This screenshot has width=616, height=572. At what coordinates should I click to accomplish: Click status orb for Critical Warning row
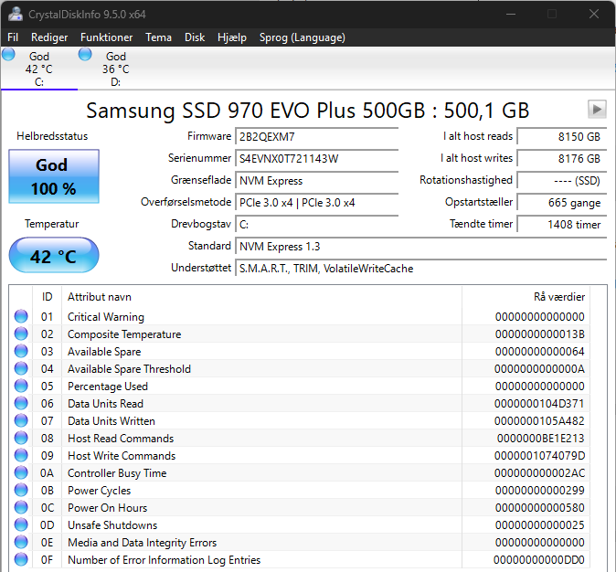pos(21,316)
